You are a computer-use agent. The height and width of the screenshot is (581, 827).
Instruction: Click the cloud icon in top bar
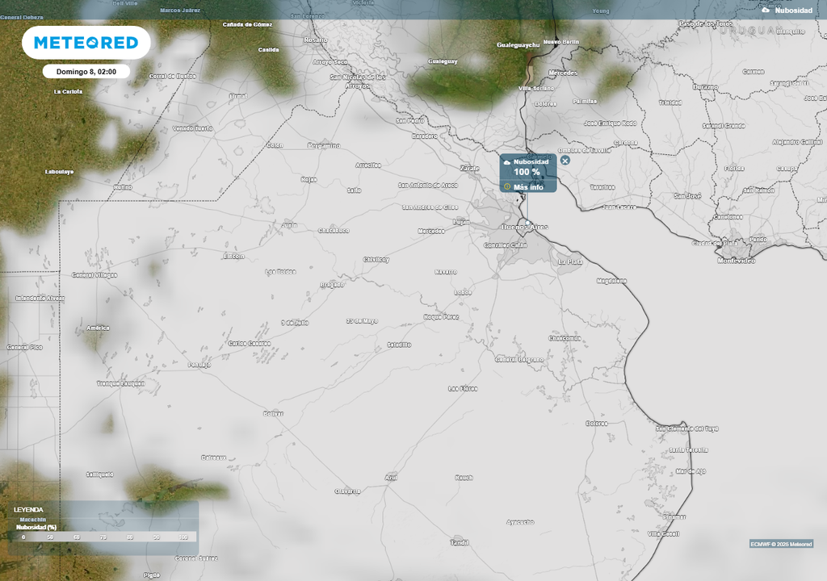pyautogui.click(x=766, y=10)
